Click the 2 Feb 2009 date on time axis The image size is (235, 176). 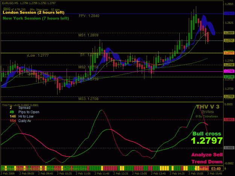(8, 173)
